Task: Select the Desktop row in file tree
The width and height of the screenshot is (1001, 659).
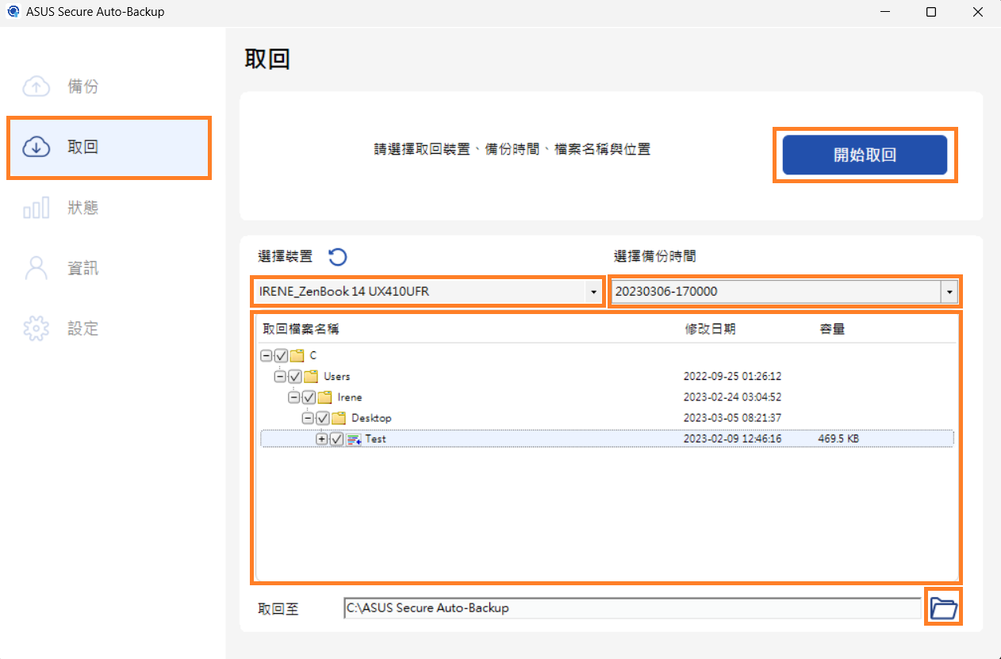Action: pyautogui.click(x=371, y=418)
